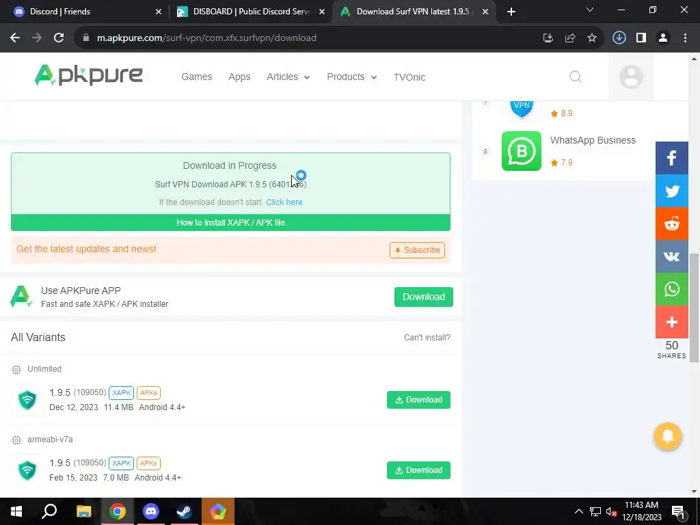Click the APKPure APP logo icon

[21, 297]
